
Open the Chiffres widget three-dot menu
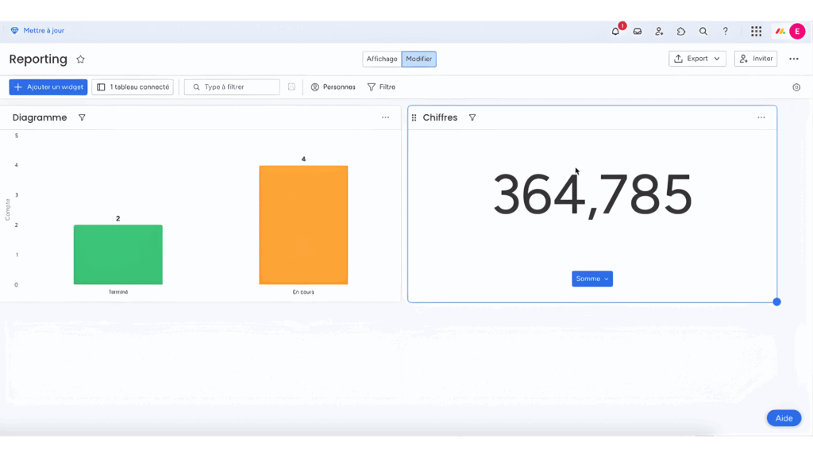761,117
